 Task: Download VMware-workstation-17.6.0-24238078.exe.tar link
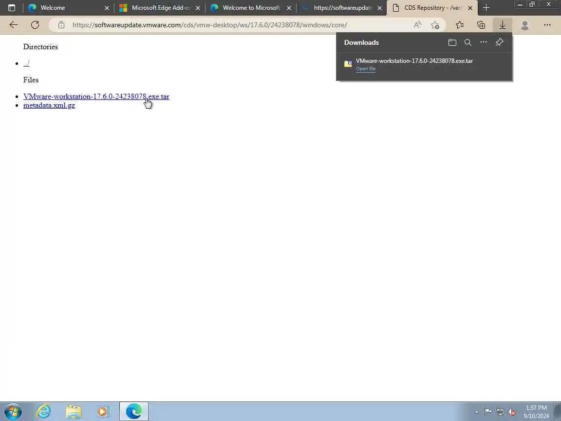coord(96,96)
